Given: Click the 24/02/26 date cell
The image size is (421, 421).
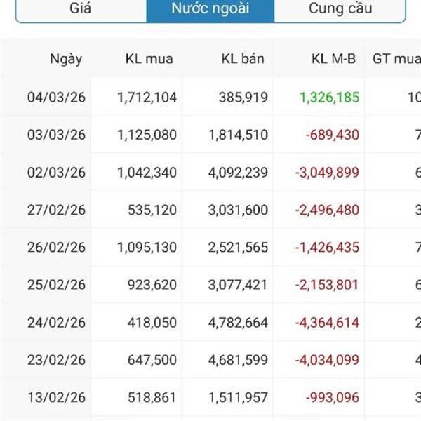Looking at the screenshot, I should pos(56,323).
